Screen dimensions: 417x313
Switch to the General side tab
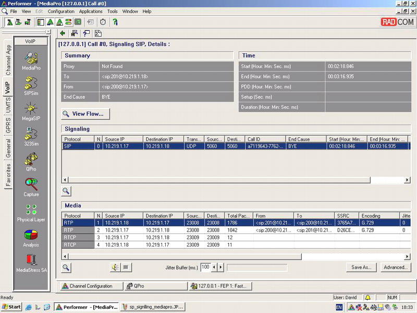click(x=8, y=148)
